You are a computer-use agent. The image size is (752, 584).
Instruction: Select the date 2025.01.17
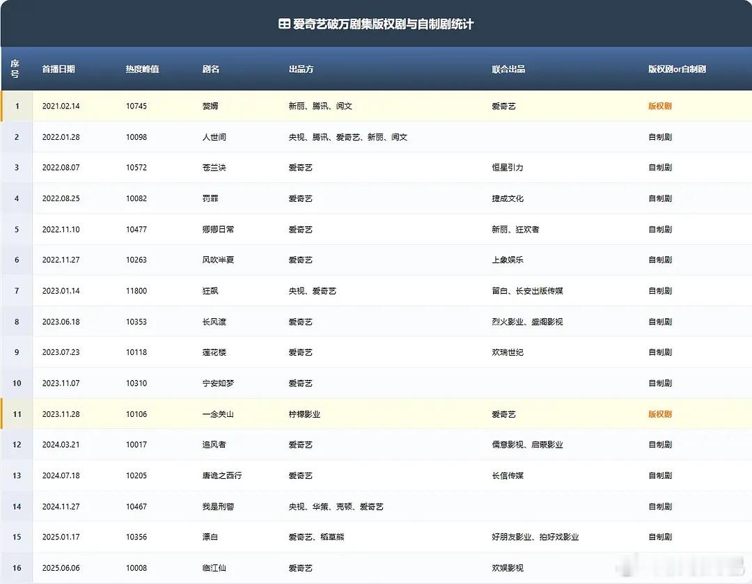[x=61, y=537]
